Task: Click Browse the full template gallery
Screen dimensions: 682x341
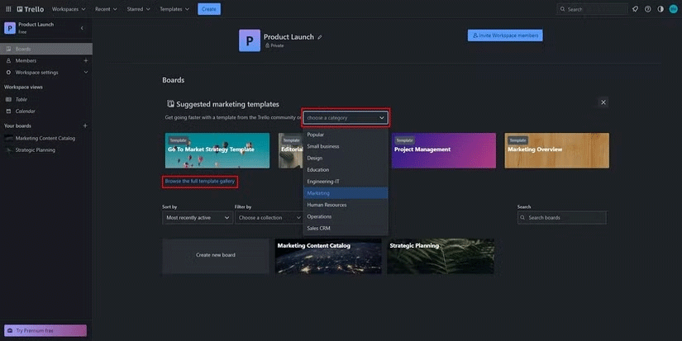Action: (200, 181)
